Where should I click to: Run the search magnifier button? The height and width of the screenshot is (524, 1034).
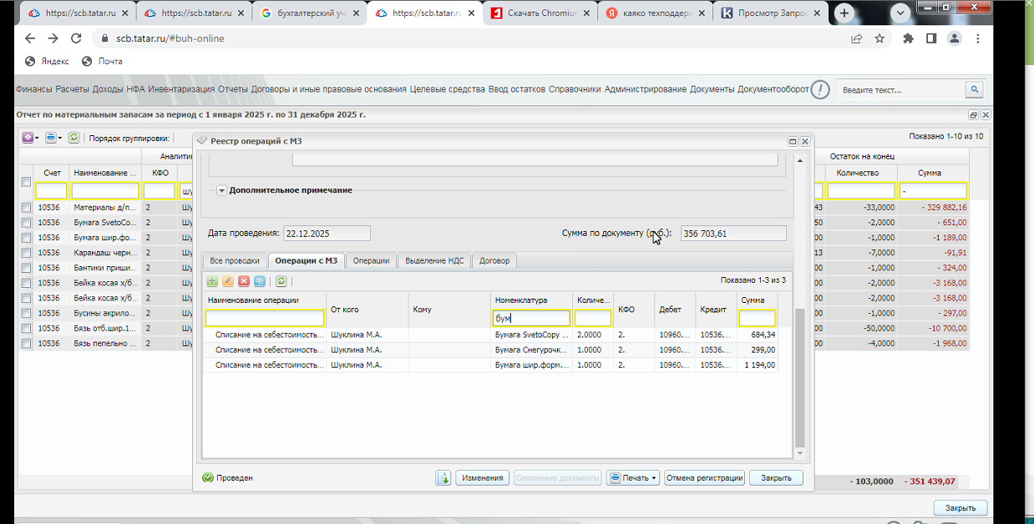[974, 89]
